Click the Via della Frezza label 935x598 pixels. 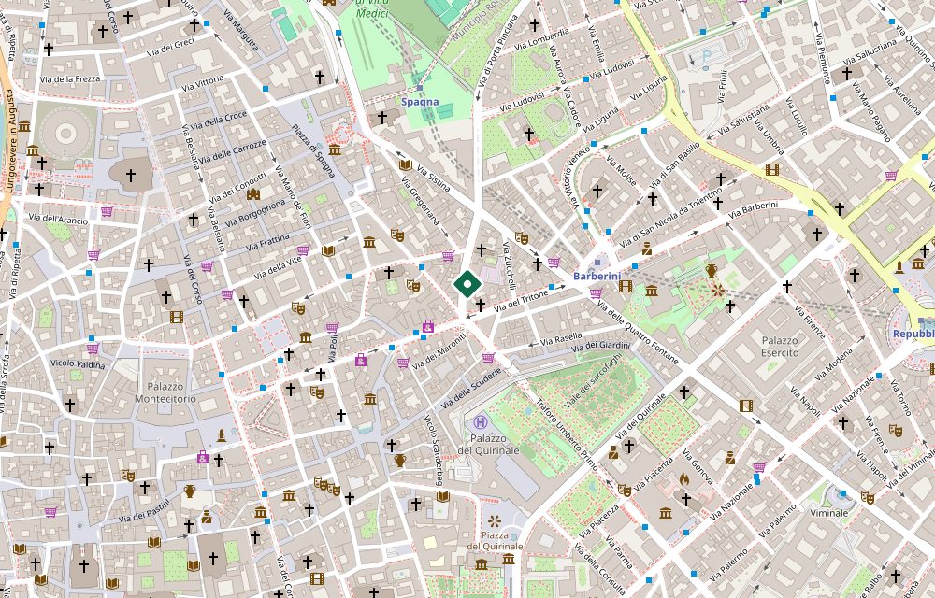point(70,78)
